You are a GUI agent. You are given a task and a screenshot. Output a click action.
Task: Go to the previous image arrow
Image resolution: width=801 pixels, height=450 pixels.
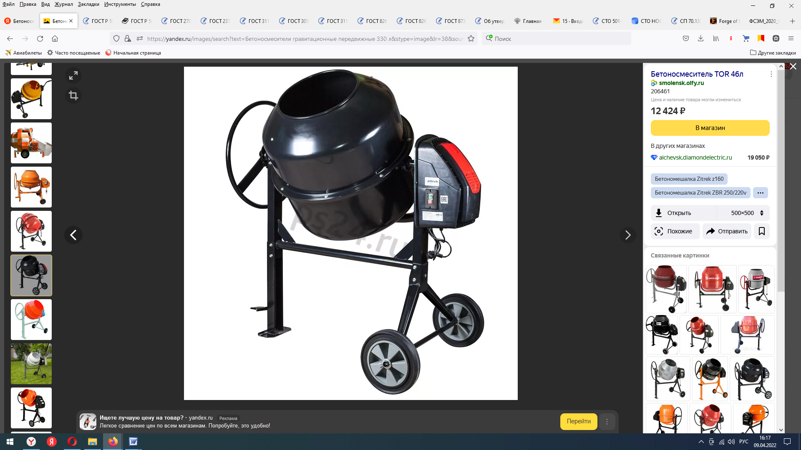click(x=73, y=235)
